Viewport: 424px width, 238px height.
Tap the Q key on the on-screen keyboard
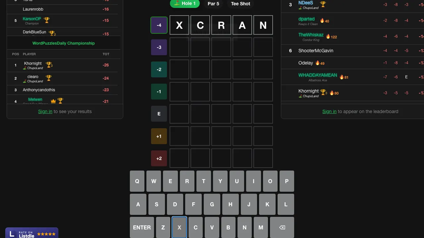click(137, 181)
